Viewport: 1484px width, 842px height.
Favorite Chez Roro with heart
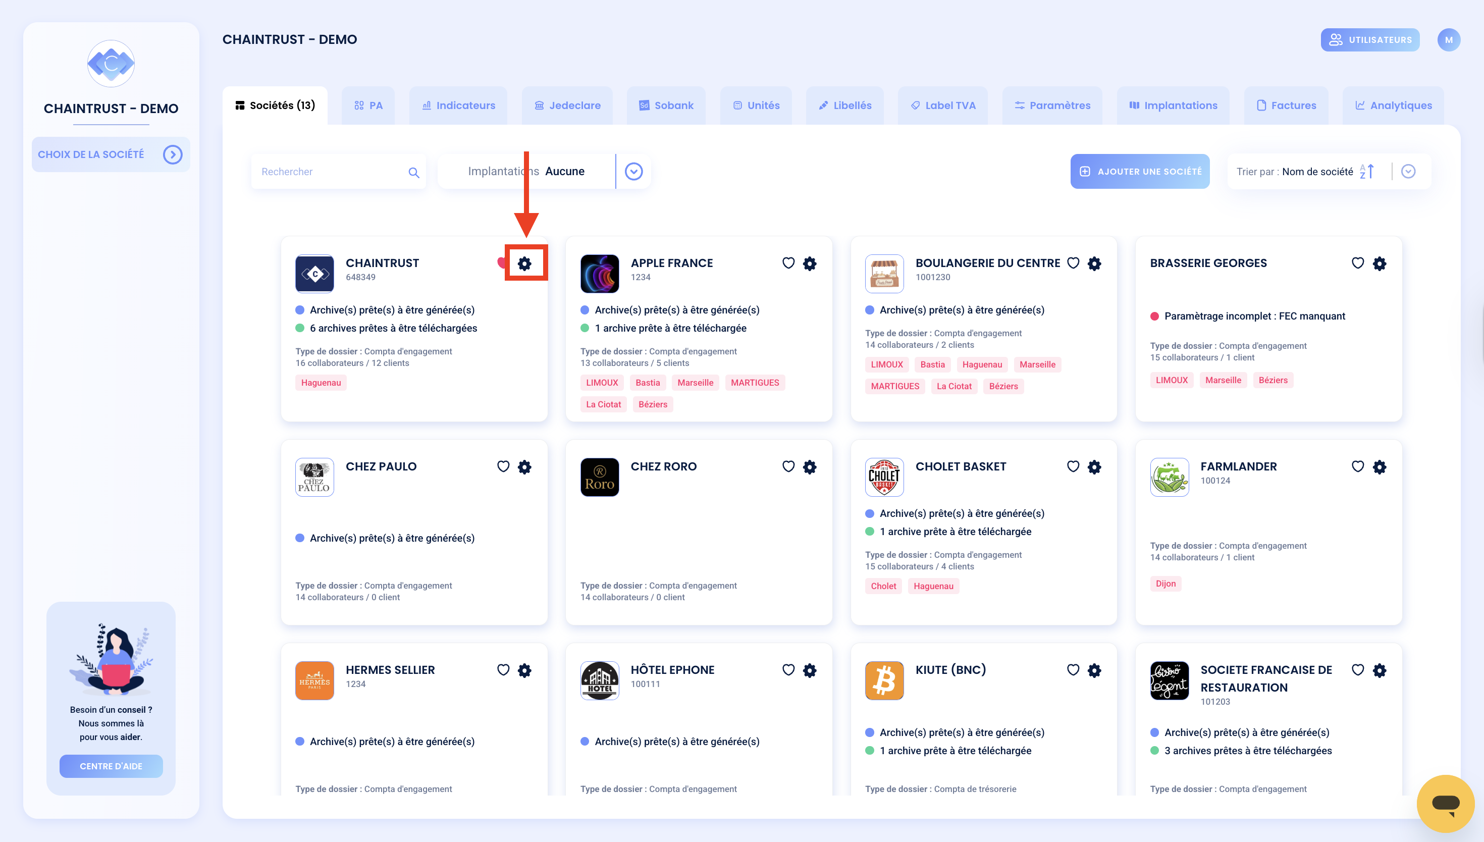click(x=788, y=467)
